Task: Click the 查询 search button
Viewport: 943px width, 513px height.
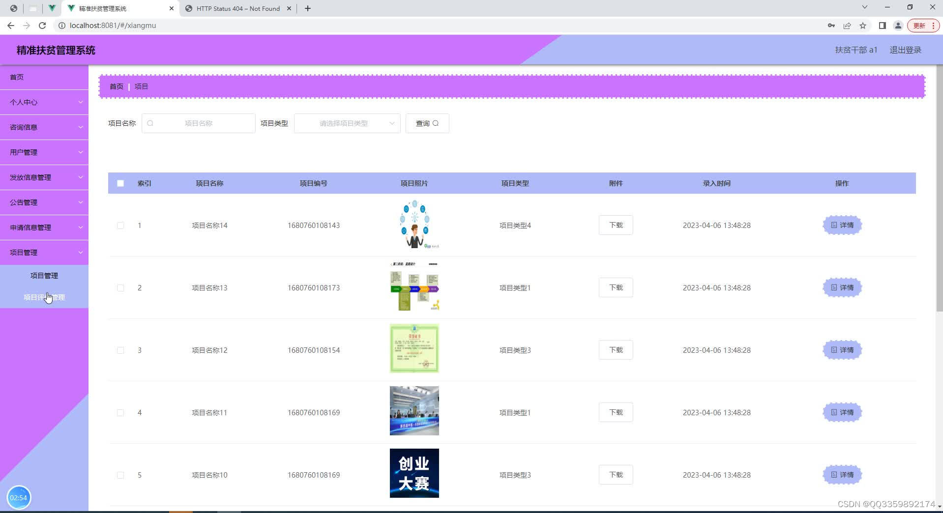Action: pos(427,123)
